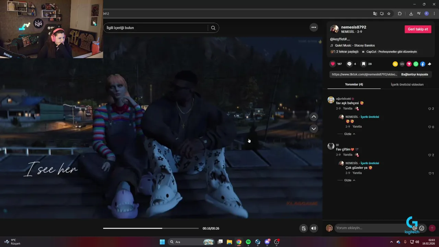Click the "2 tekrar paylaştı" repost text

347,51
